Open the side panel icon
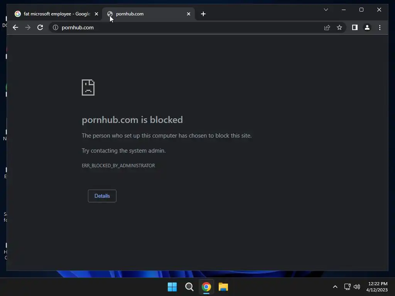The image size is (395, 296). click(355, 27)
